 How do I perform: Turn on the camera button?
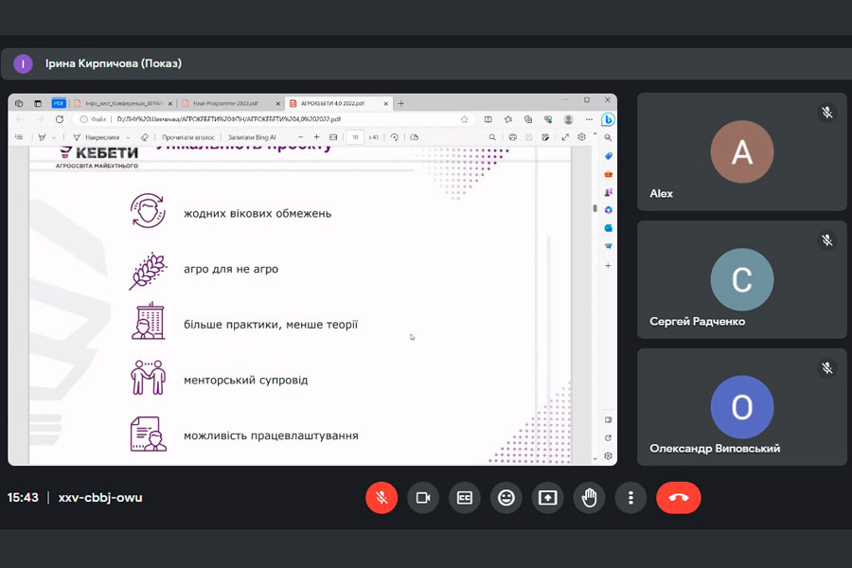(423, 497)
